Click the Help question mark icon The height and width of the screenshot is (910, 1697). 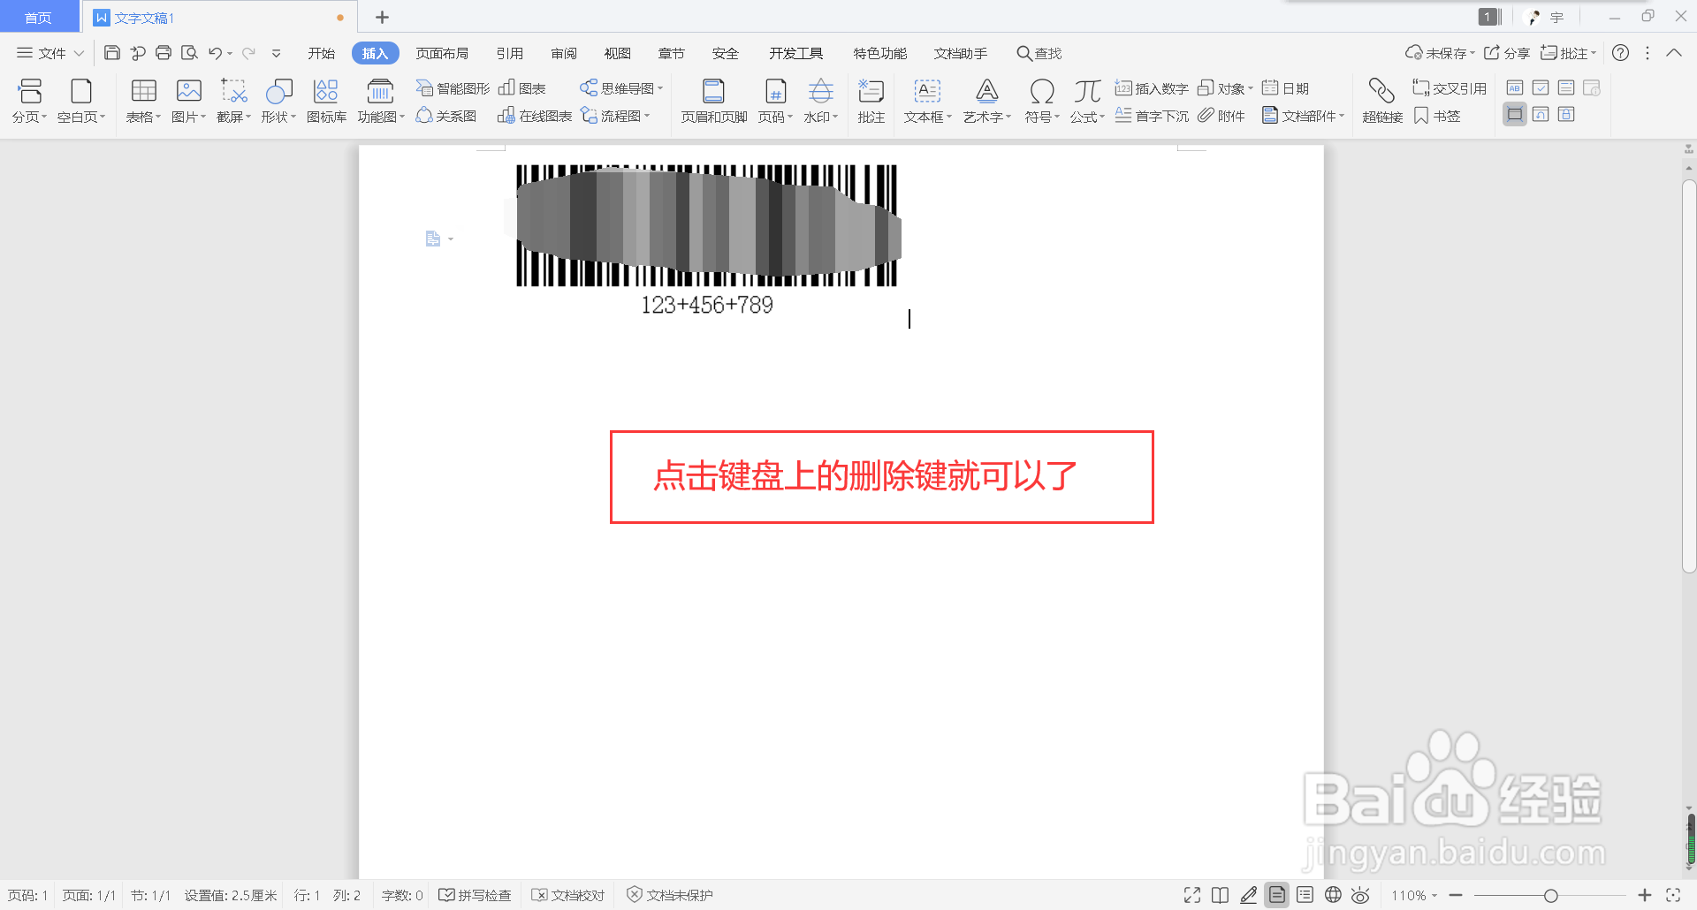(x=1620, y=53)
